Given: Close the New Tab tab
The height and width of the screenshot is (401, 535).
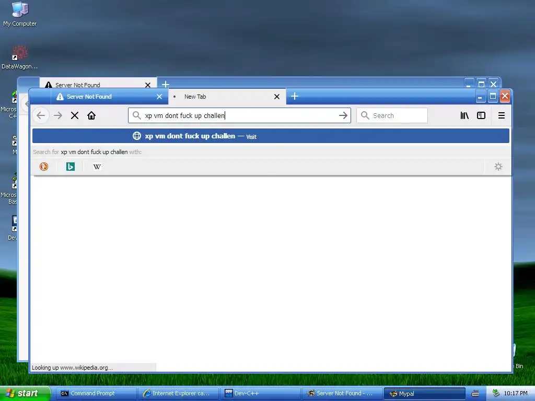Looking at the screenshot, I should tap(277, 97).
